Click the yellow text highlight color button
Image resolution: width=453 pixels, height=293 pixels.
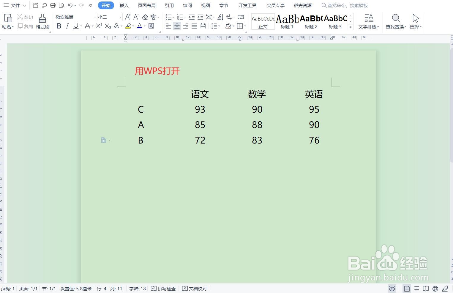[x=128, y=26]
